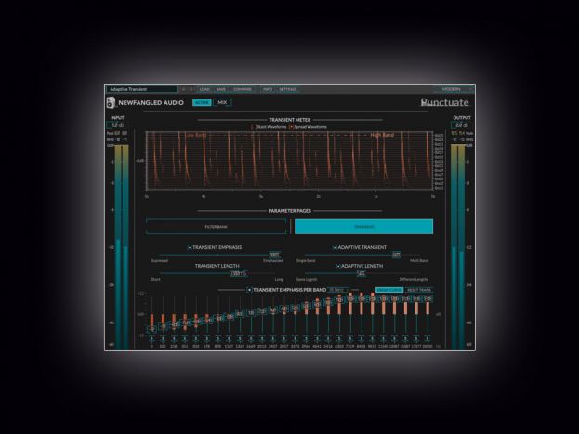Solo the 0 Hz band
Viewport: 579px width, 434px height.
[151, 338]
